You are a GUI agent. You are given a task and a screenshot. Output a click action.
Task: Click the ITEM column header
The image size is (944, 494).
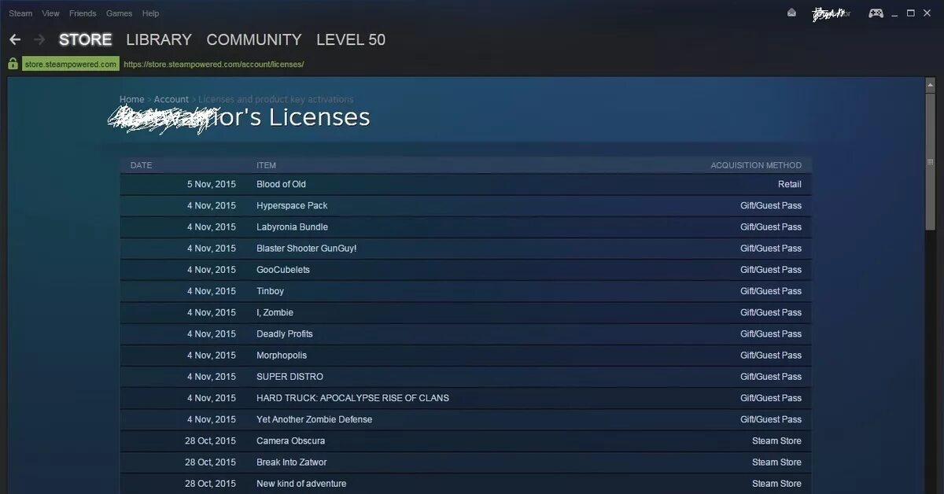point(266,165)
